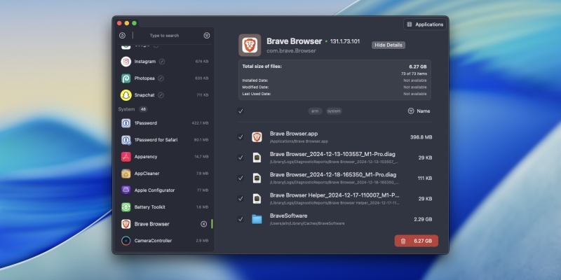Click the edit pencil beside Photopea
Image resolution: width=561 pixels, height=280 pixels.
(161, 78)
